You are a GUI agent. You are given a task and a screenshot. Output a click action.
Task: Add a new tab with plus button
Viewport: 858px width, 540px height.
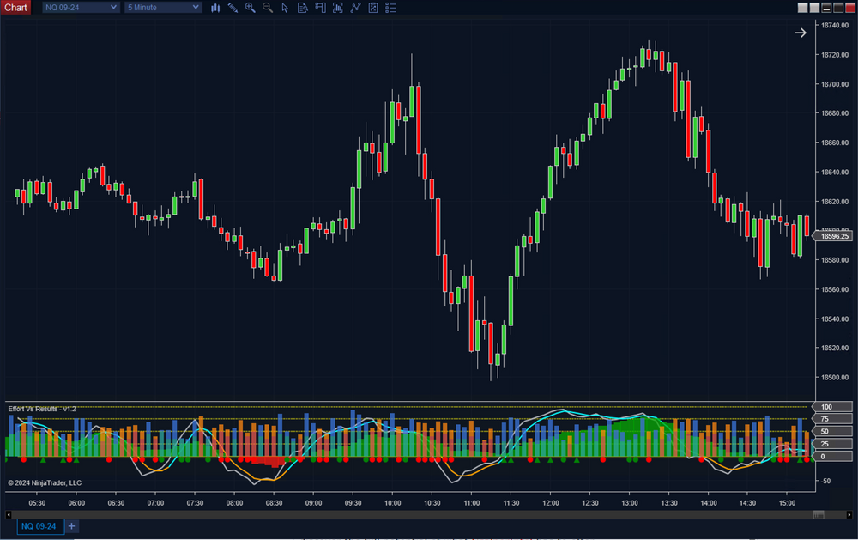tap(72, 526)
